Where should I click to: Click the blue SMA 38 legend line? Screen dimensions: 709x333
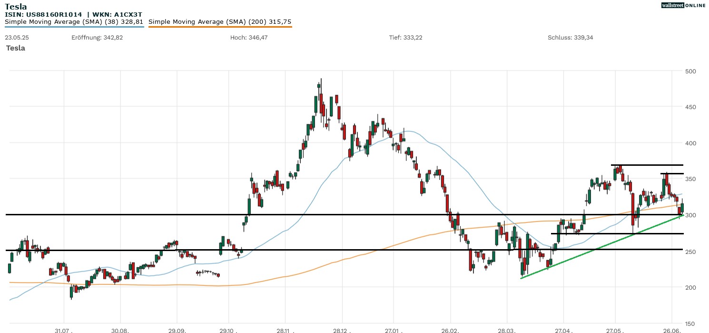click(x=74, y=27)
